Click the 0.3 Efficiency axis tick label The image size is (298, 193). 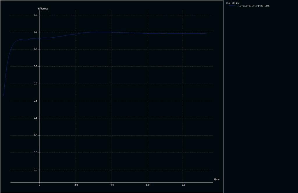pyautogui.click(x=36, y=153)
